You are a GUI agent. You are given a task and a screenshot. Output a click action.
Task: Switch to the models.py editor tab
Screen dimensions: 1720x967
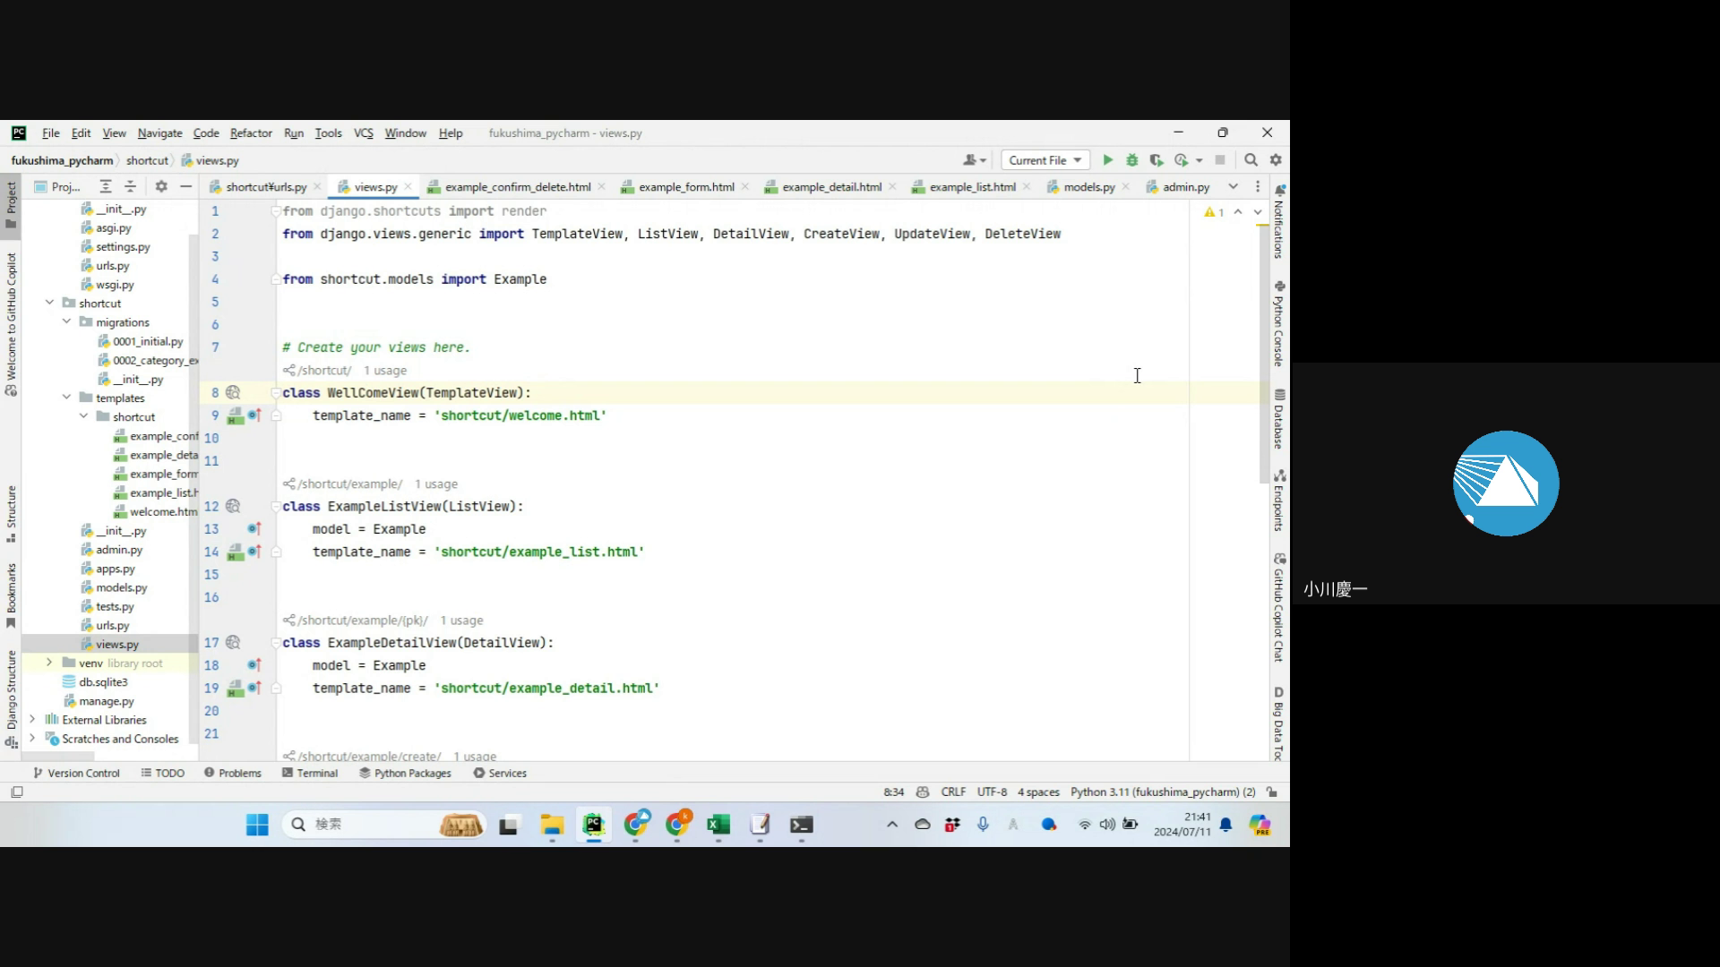coord(1088,187)
